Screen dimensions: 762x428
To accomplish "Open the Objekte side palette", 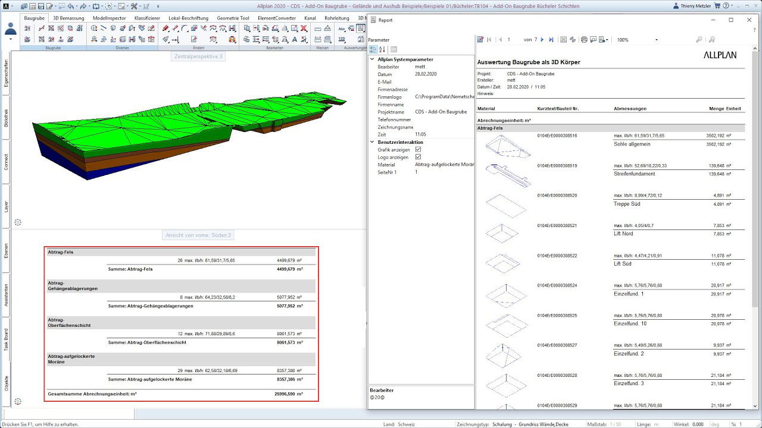I will tap(6, 383).
